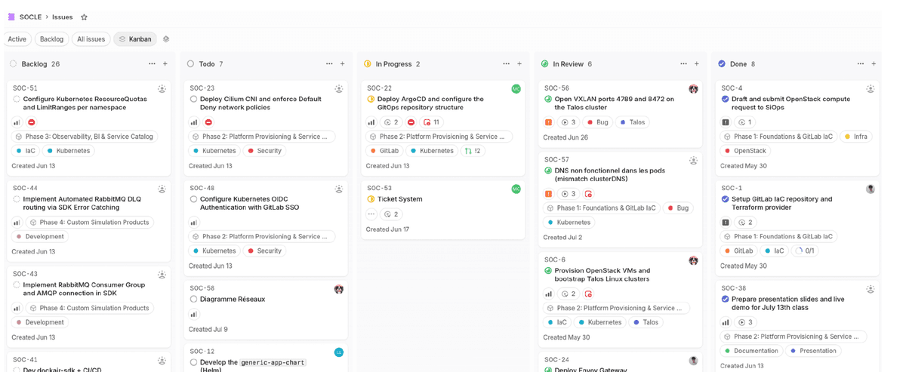Click the Development label on SOC-43
The image size is (906, 372).
tap(40, 322)
